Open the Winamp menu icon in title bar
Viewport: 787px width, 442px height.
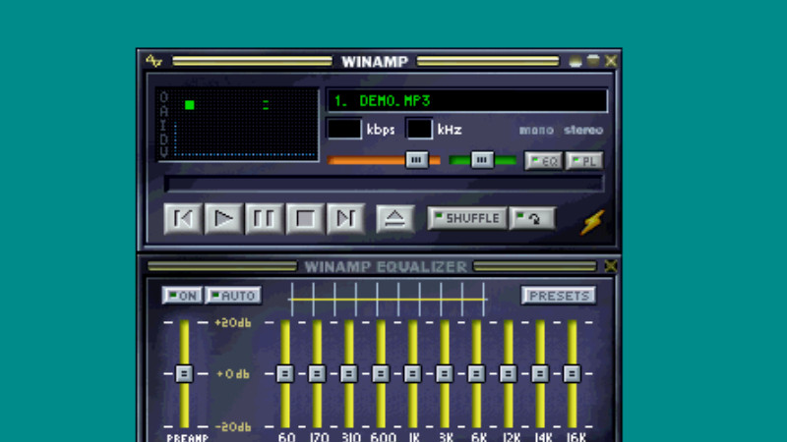(153, 61)
